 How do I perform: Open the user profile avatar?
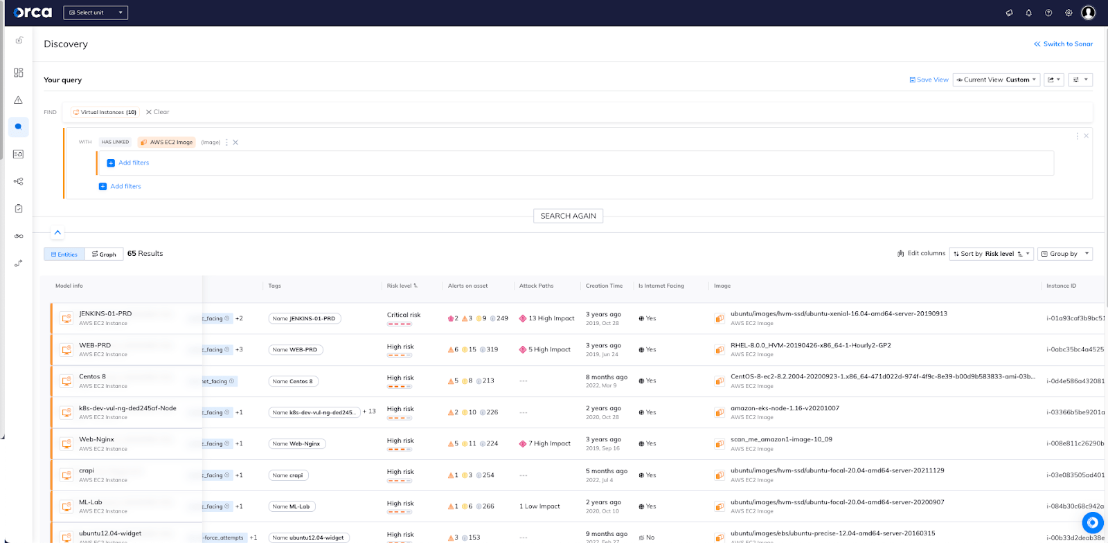point(1089,12)
